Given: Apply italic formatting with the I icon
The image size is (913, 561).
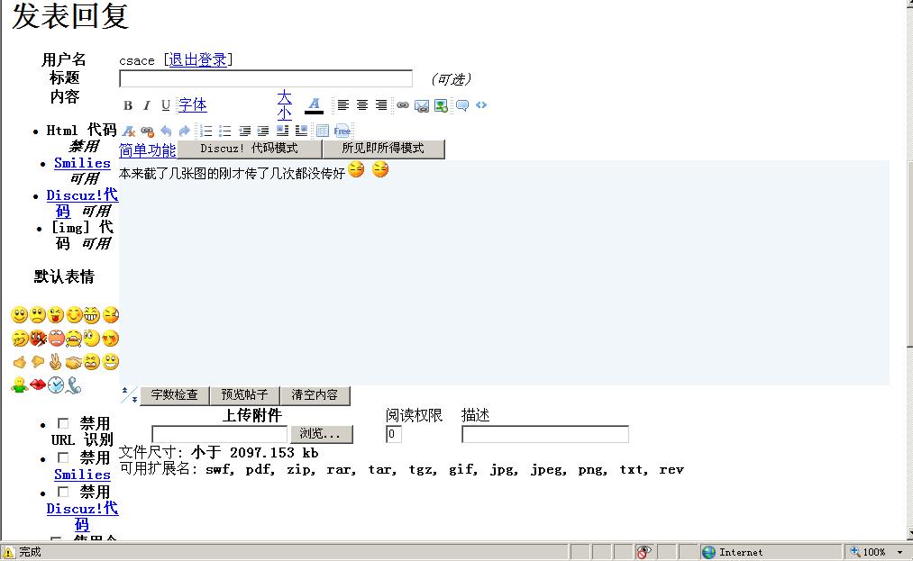Looking at the screenshot, I should [147, 105].
